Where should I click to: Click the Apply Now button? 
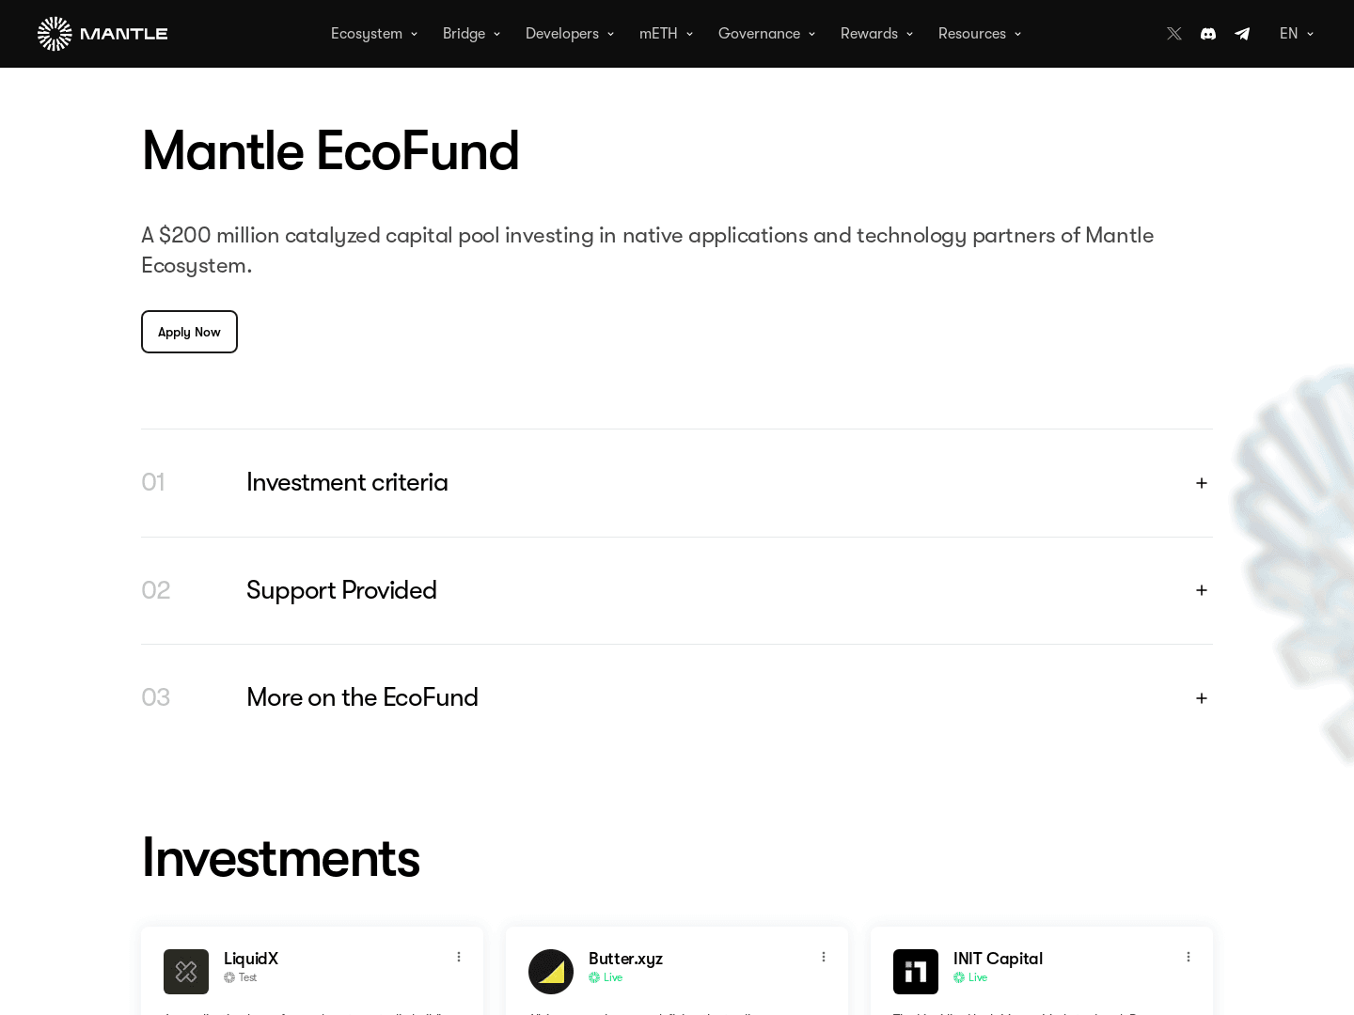(x=189, y=332)
